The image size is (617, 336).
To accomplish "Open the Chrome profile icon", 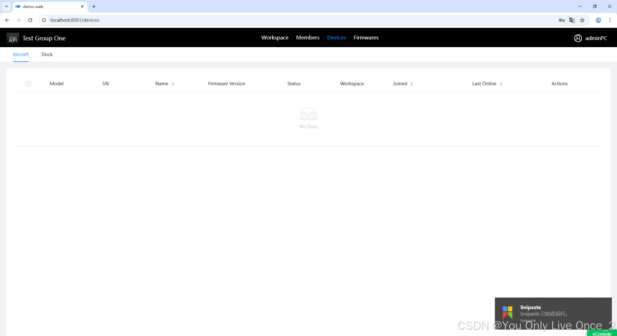I will pos(598,20).
